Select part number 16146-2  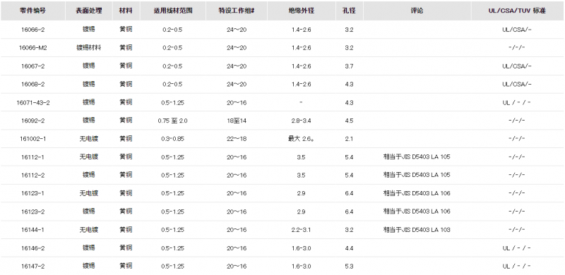coord(32,248)
